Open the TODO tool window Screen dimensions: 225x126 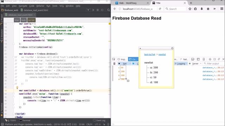[11, 120]
